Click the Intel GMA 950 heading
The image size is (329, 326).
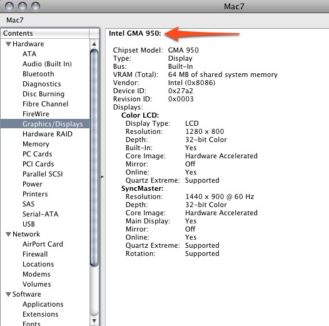pos(135,33)
